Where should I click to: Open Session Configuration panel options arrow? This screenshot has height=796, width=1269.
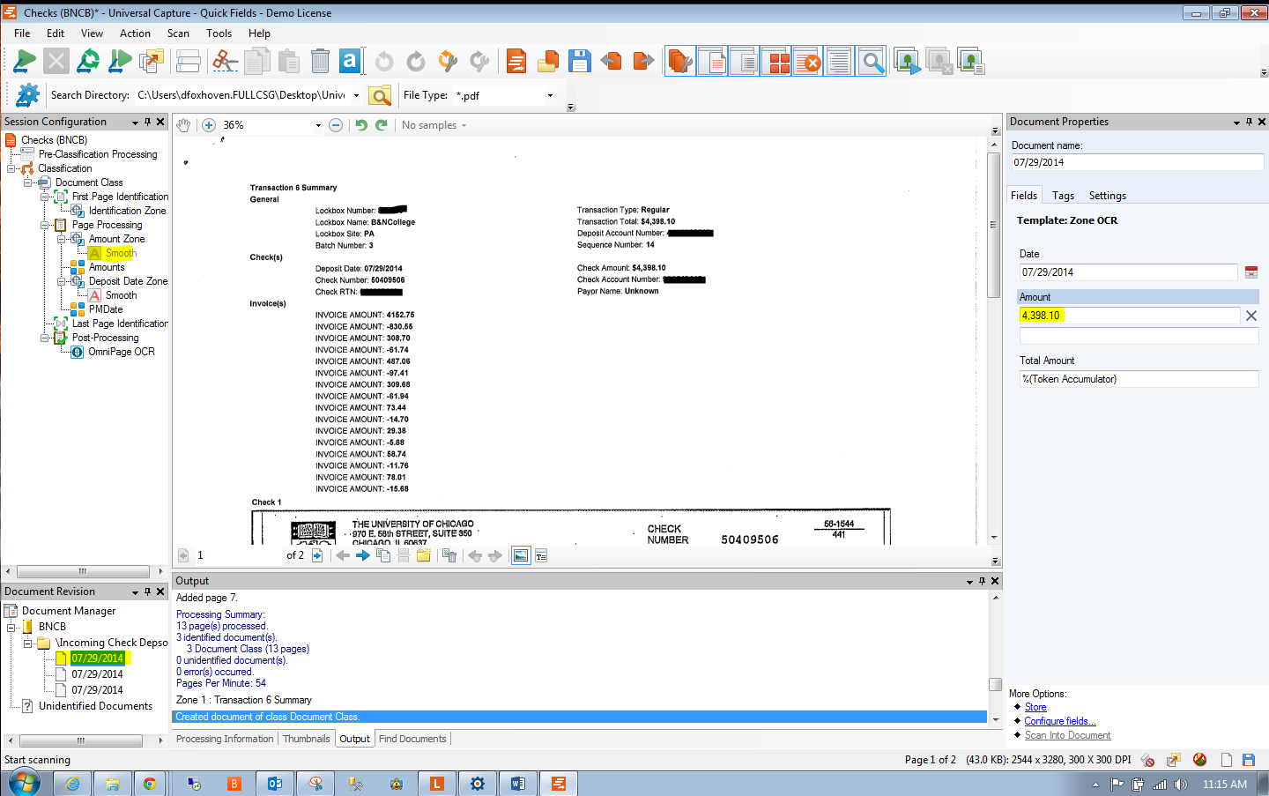tap(135, 123)
